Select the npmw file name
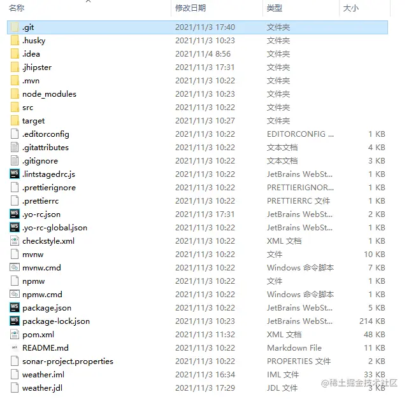 coord(34,281)
